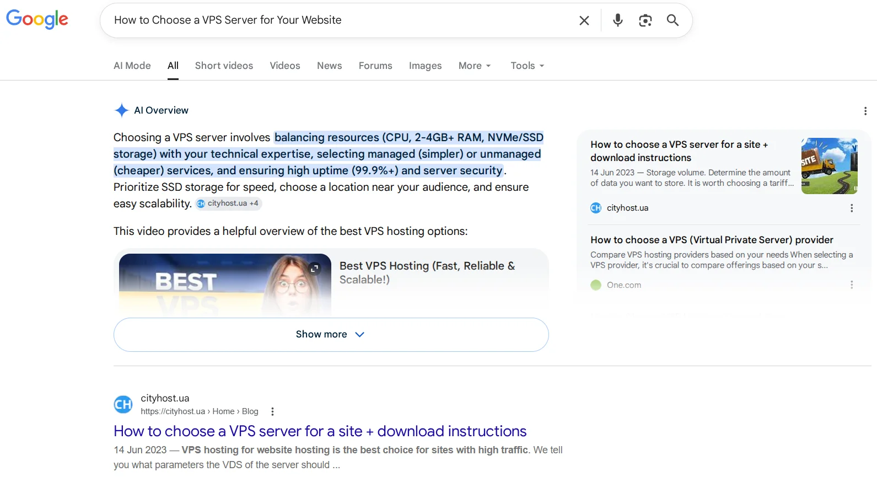Open Search by image camera icon
Screen dimensions: 877x477
click(645, 20)
